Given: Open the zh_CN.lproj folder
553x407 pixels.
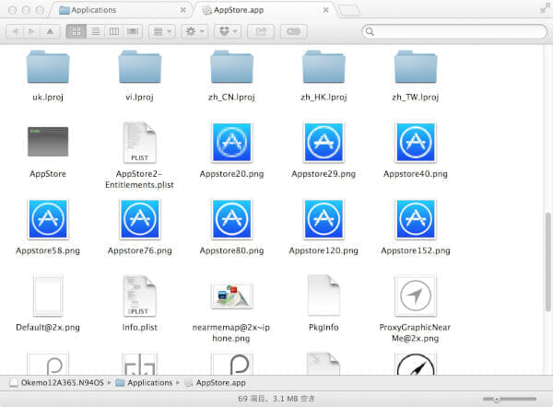Looking at the screenshot, I should (x=231, y=66).
